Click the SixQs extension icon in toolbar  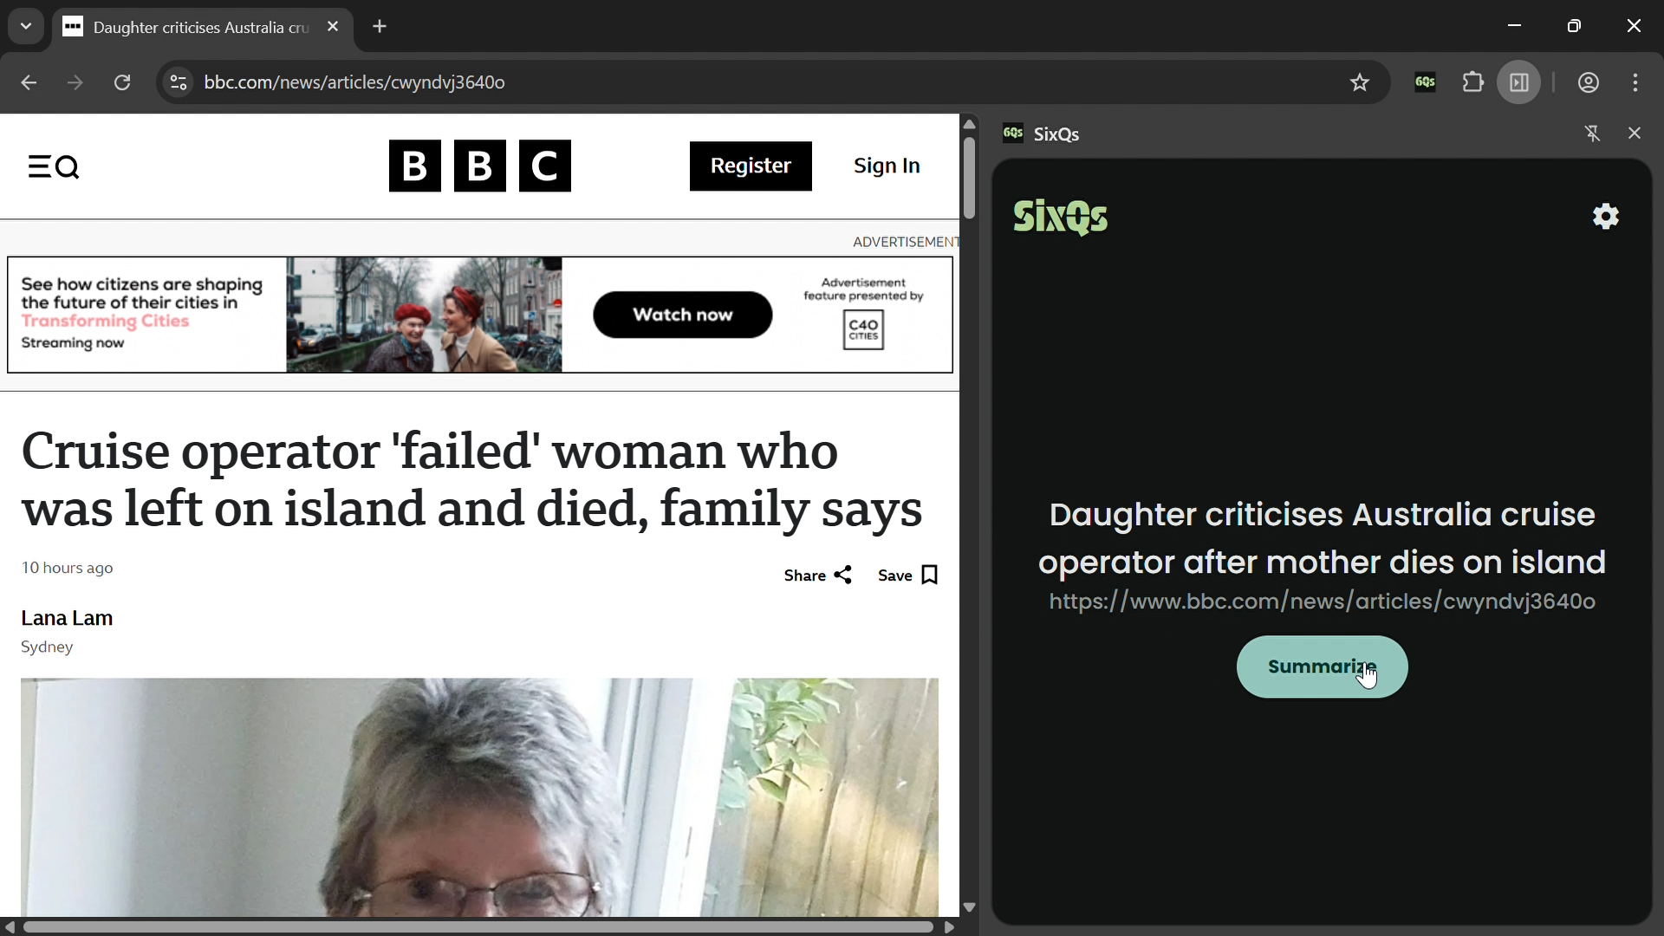pyautogui.click(x=1426, y=83)
